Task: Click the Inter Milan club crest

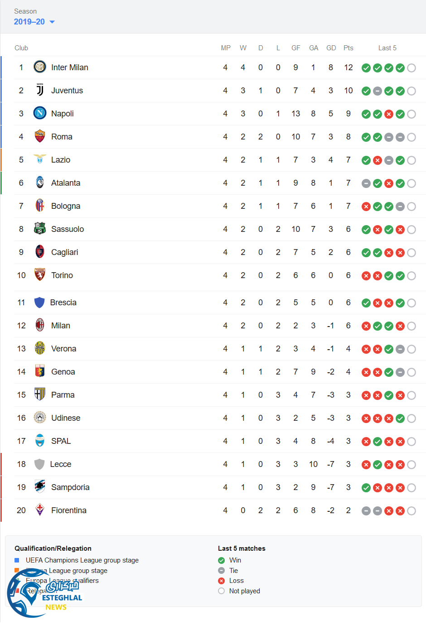Action: [x=40, y=67]
